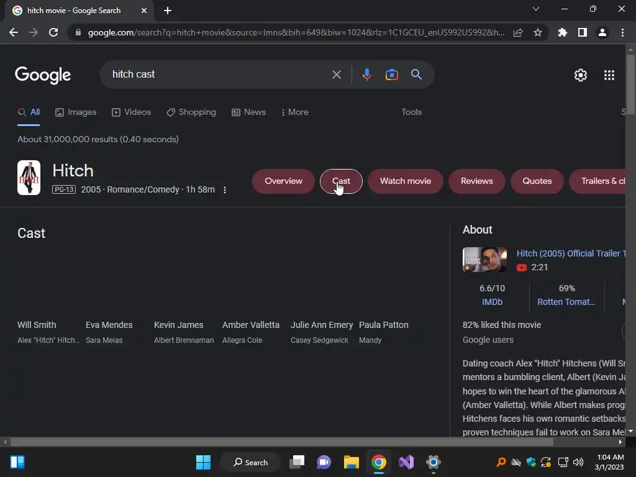Start voice search with microphone
The width and height of the screenshot is (636, 477).
(366, 75)
